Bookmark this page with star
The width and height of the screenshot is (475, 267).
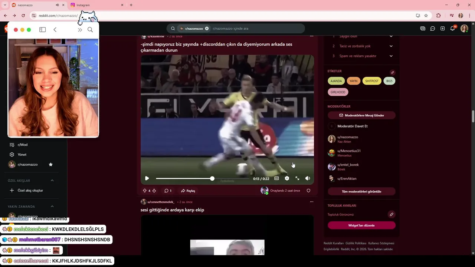pos(426,16)
